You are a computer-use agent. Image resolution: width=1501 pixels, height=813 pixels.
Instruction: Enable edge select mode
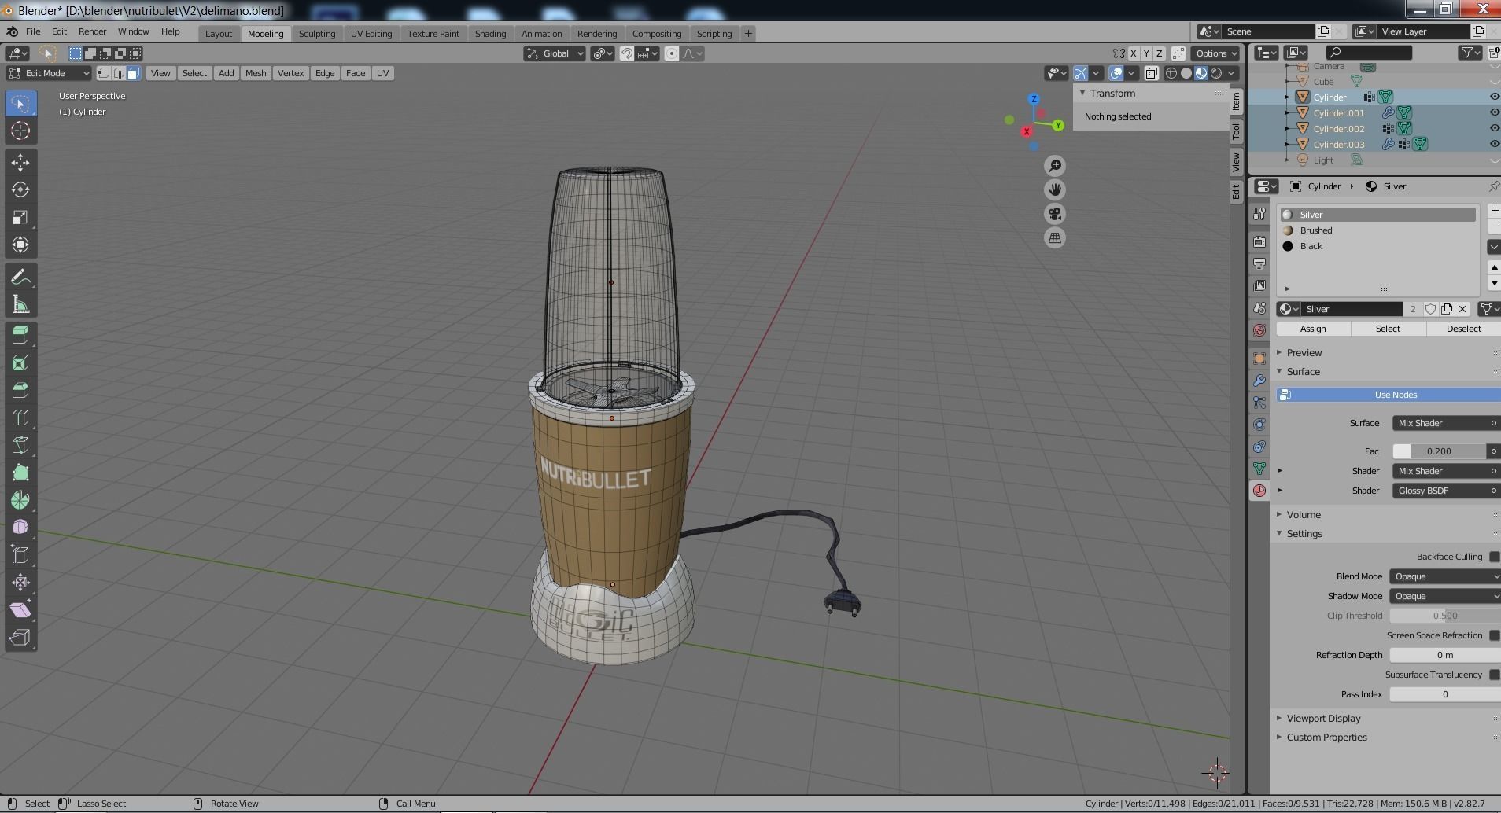coord(119,73)
